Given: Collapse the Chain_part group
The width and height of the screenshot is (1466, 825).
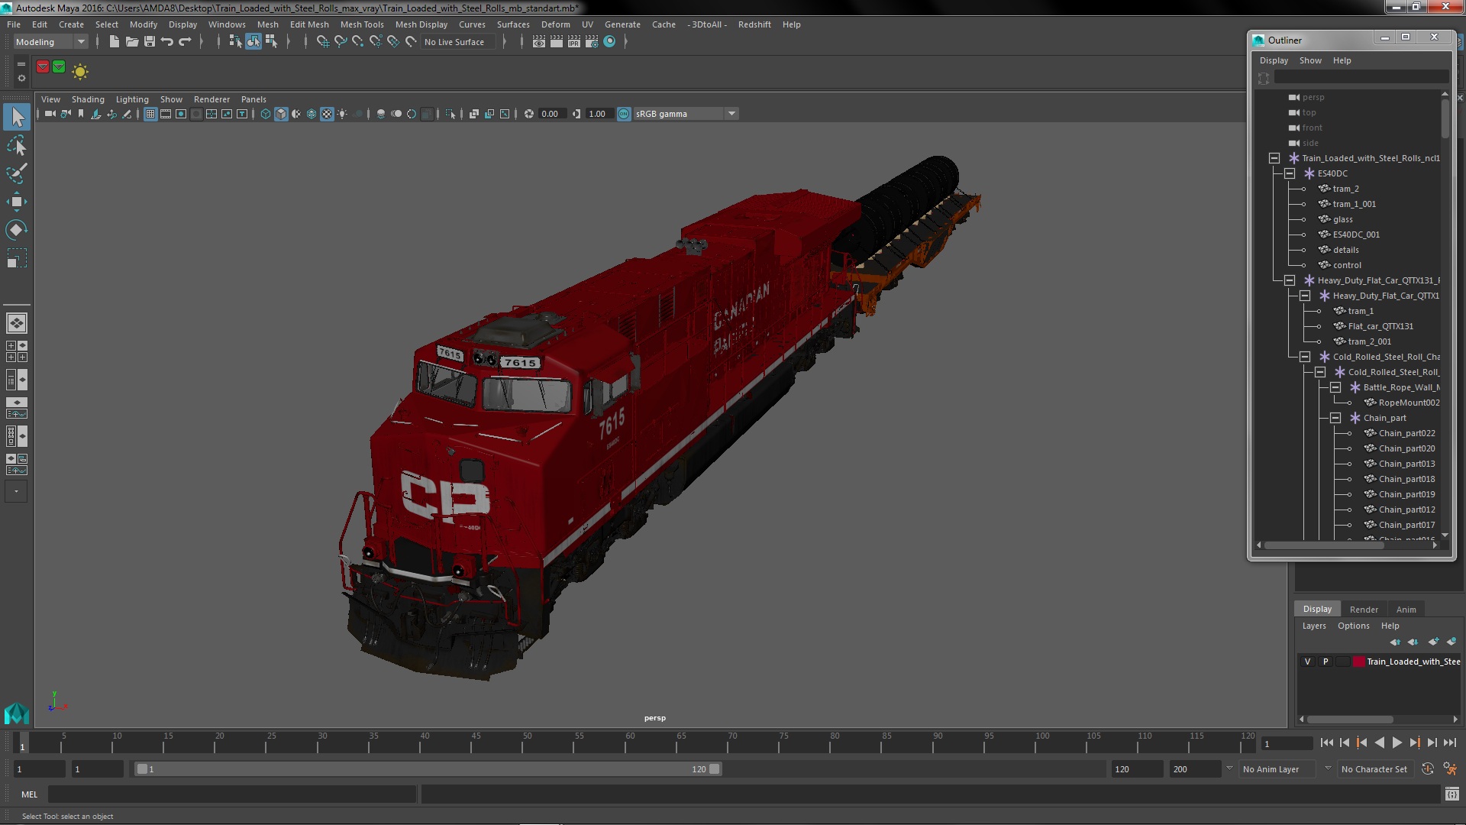Looking at the screenshot, I should tap(1335, 418).
